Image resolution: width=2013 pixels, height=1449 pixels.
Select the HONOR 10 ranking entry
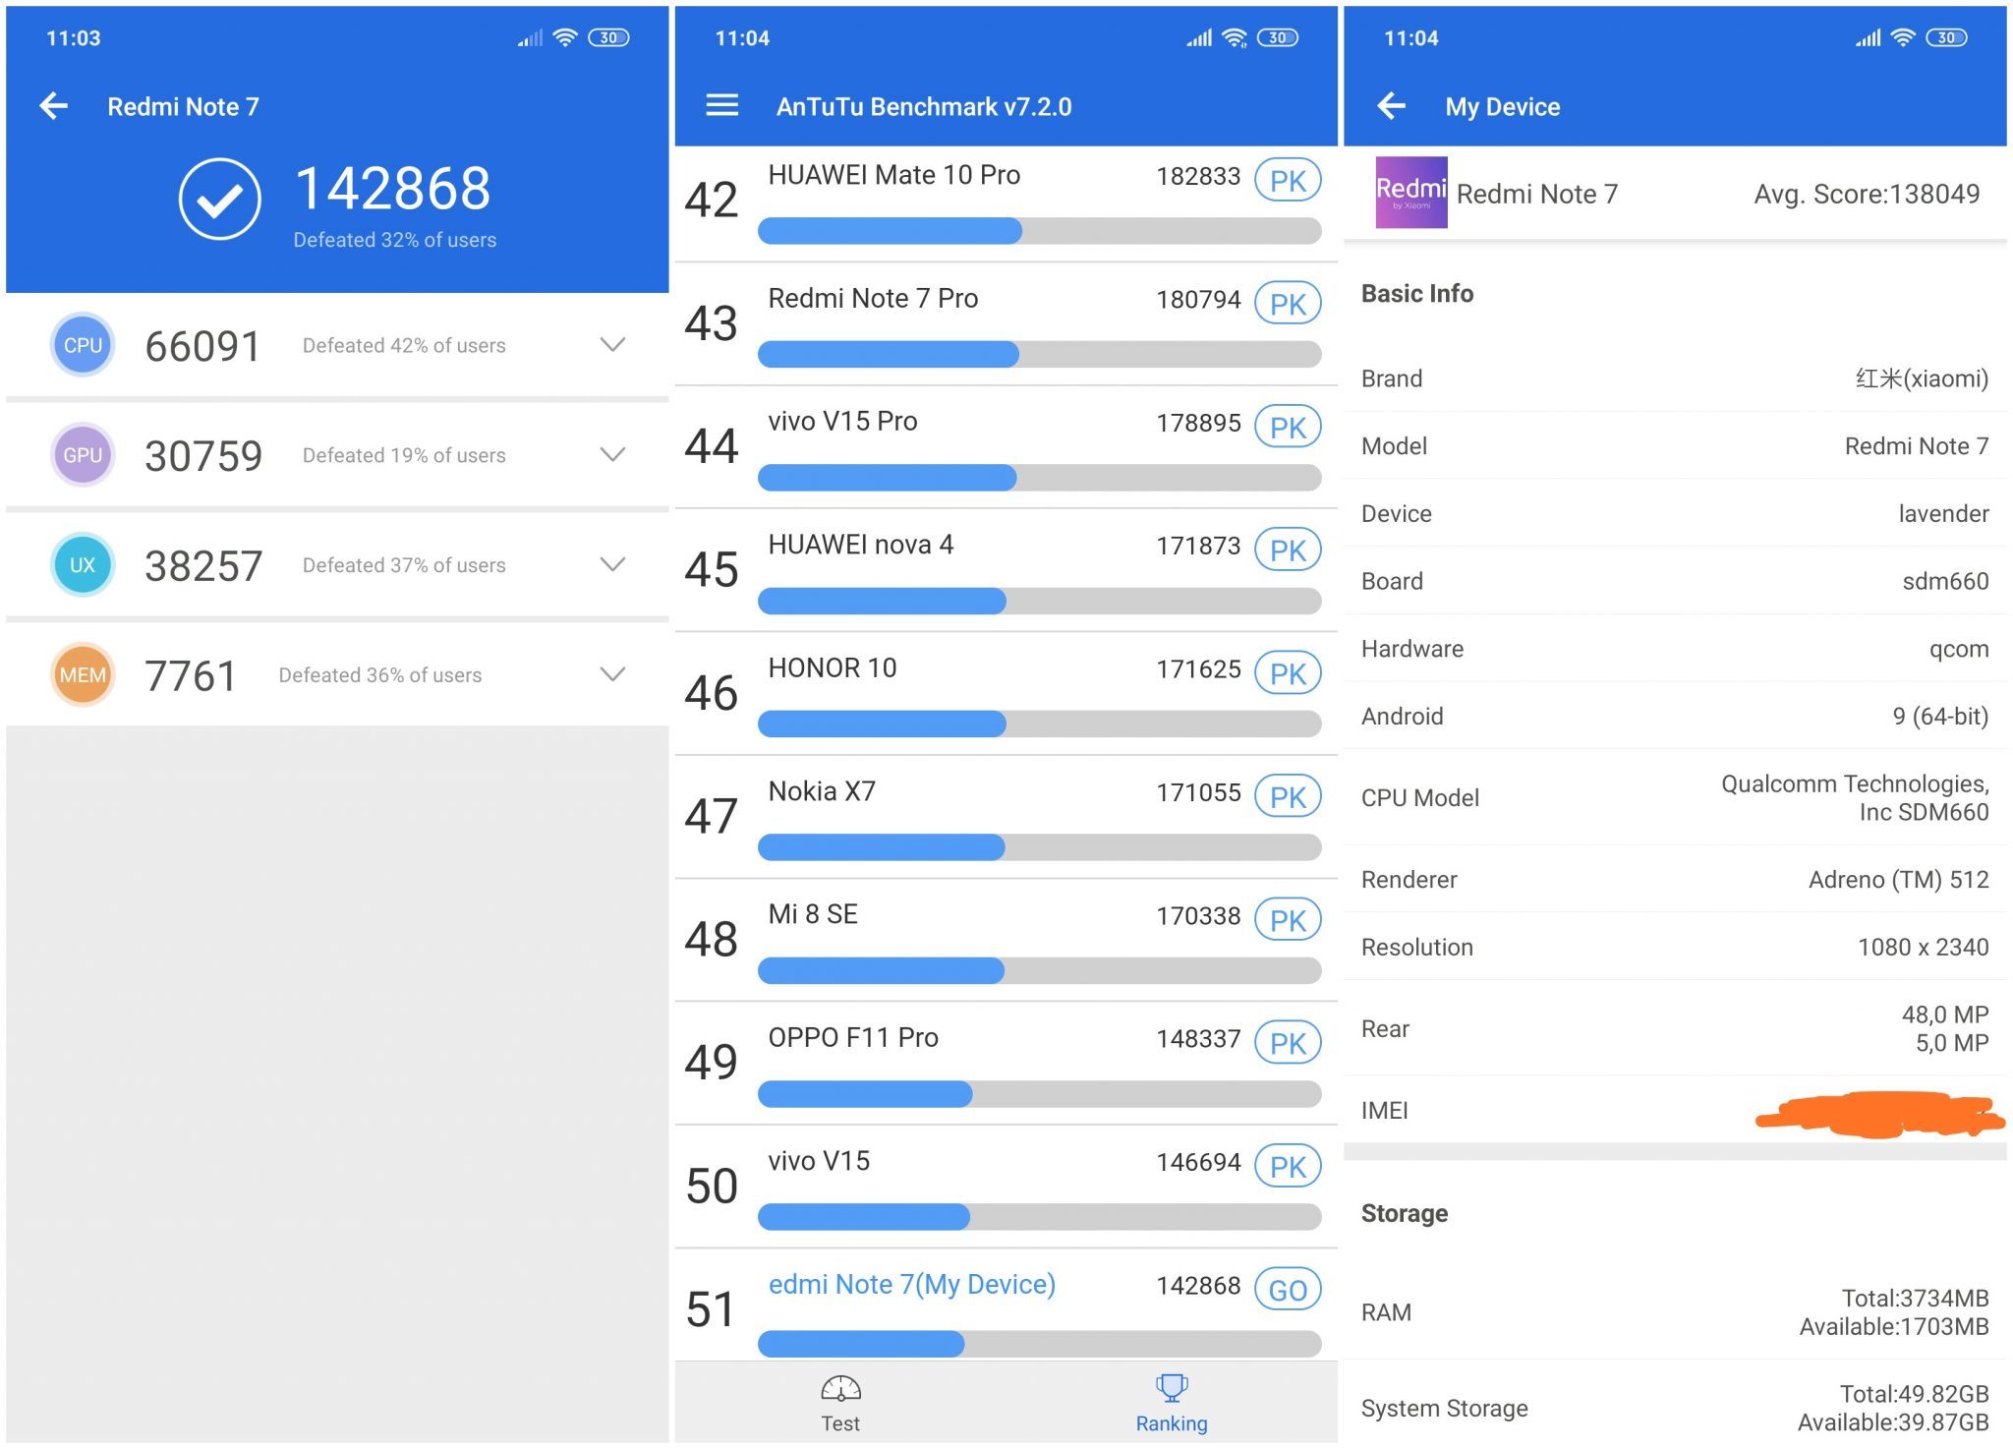tap(1006, 694)
